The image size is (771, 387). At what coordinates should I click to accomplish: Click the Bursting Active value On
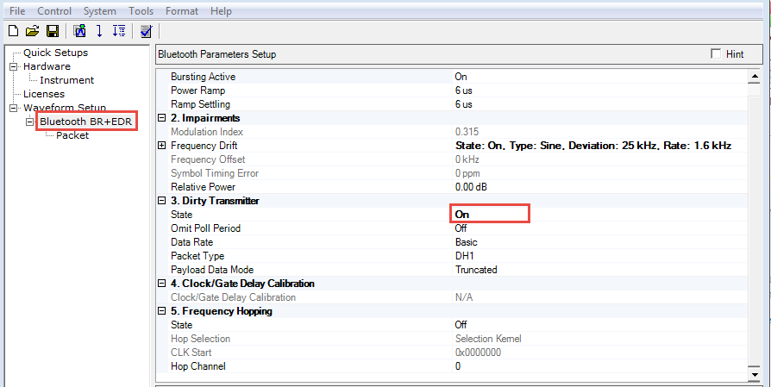click(461, 77)
